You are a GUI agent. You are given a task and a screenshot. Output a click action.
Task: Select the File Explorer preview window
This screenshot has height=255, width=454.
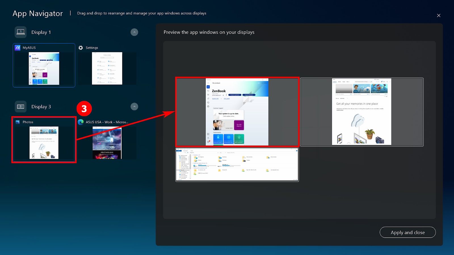[237, 165]
